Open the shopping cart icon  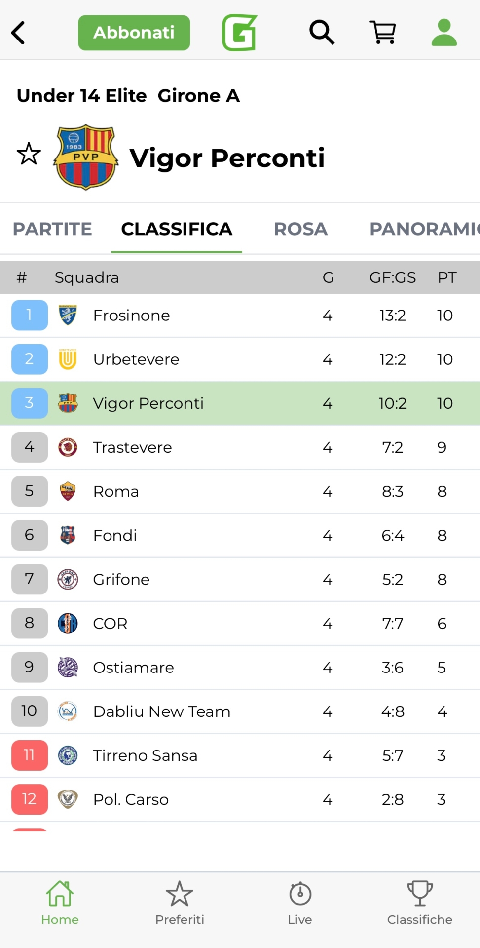click(x=383, y=33)
